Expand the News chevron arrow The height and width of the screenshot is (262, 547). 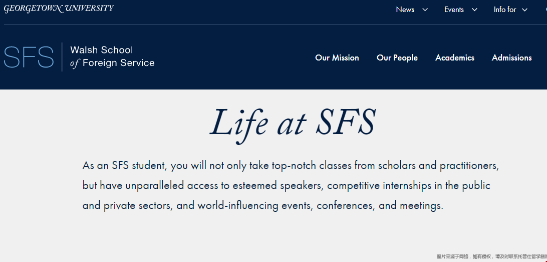point(425,10)
